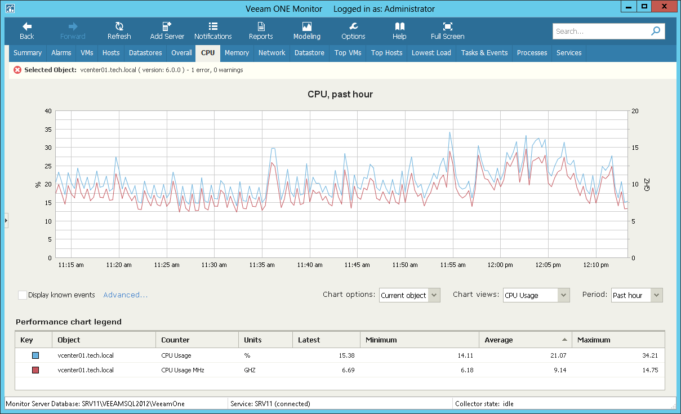Refresh the monitor view
The image size is (681, 414).
119,31
